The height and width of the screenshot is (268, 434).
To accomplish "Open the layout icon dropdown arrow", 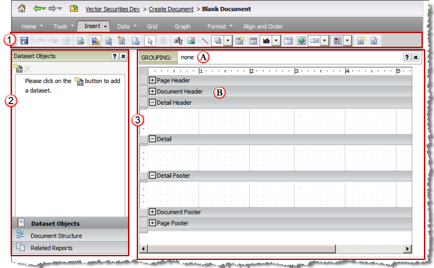I will click(x=347, y=41).
